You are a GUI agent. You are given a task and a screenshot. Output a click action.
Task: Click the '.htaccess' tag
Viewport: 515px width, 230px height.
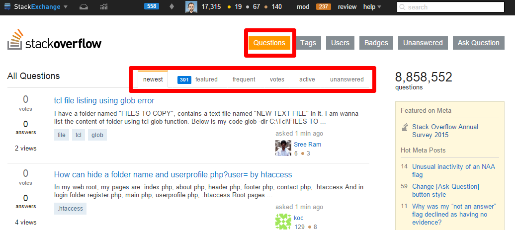point(70,209)
